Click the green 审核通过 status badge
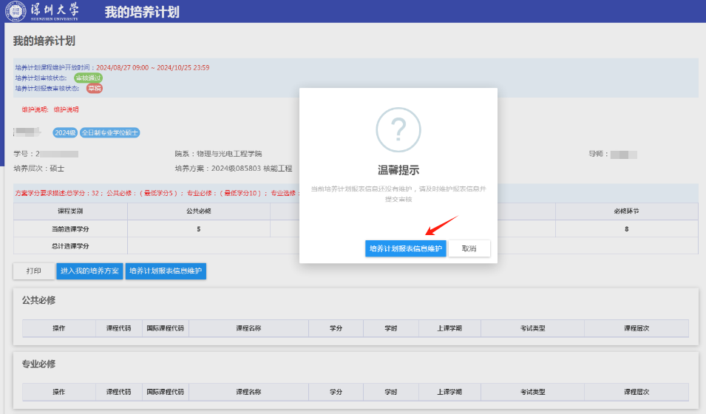This screenshot has height=414, width=706. 89,78
